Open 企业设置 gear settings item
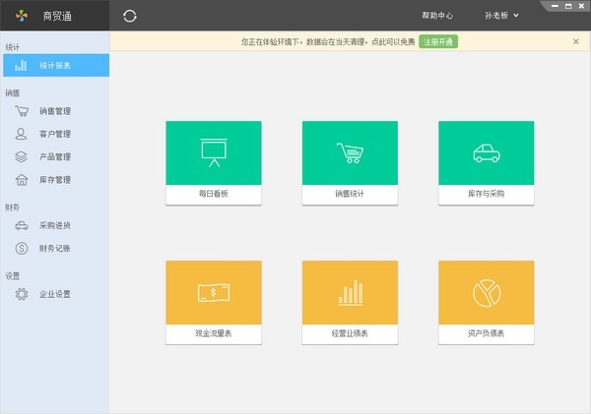 pyautogui.click(x=55, y=294)
